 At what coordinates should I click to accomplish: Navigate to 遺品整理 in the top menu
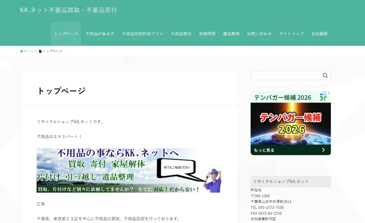pos(231,34)
